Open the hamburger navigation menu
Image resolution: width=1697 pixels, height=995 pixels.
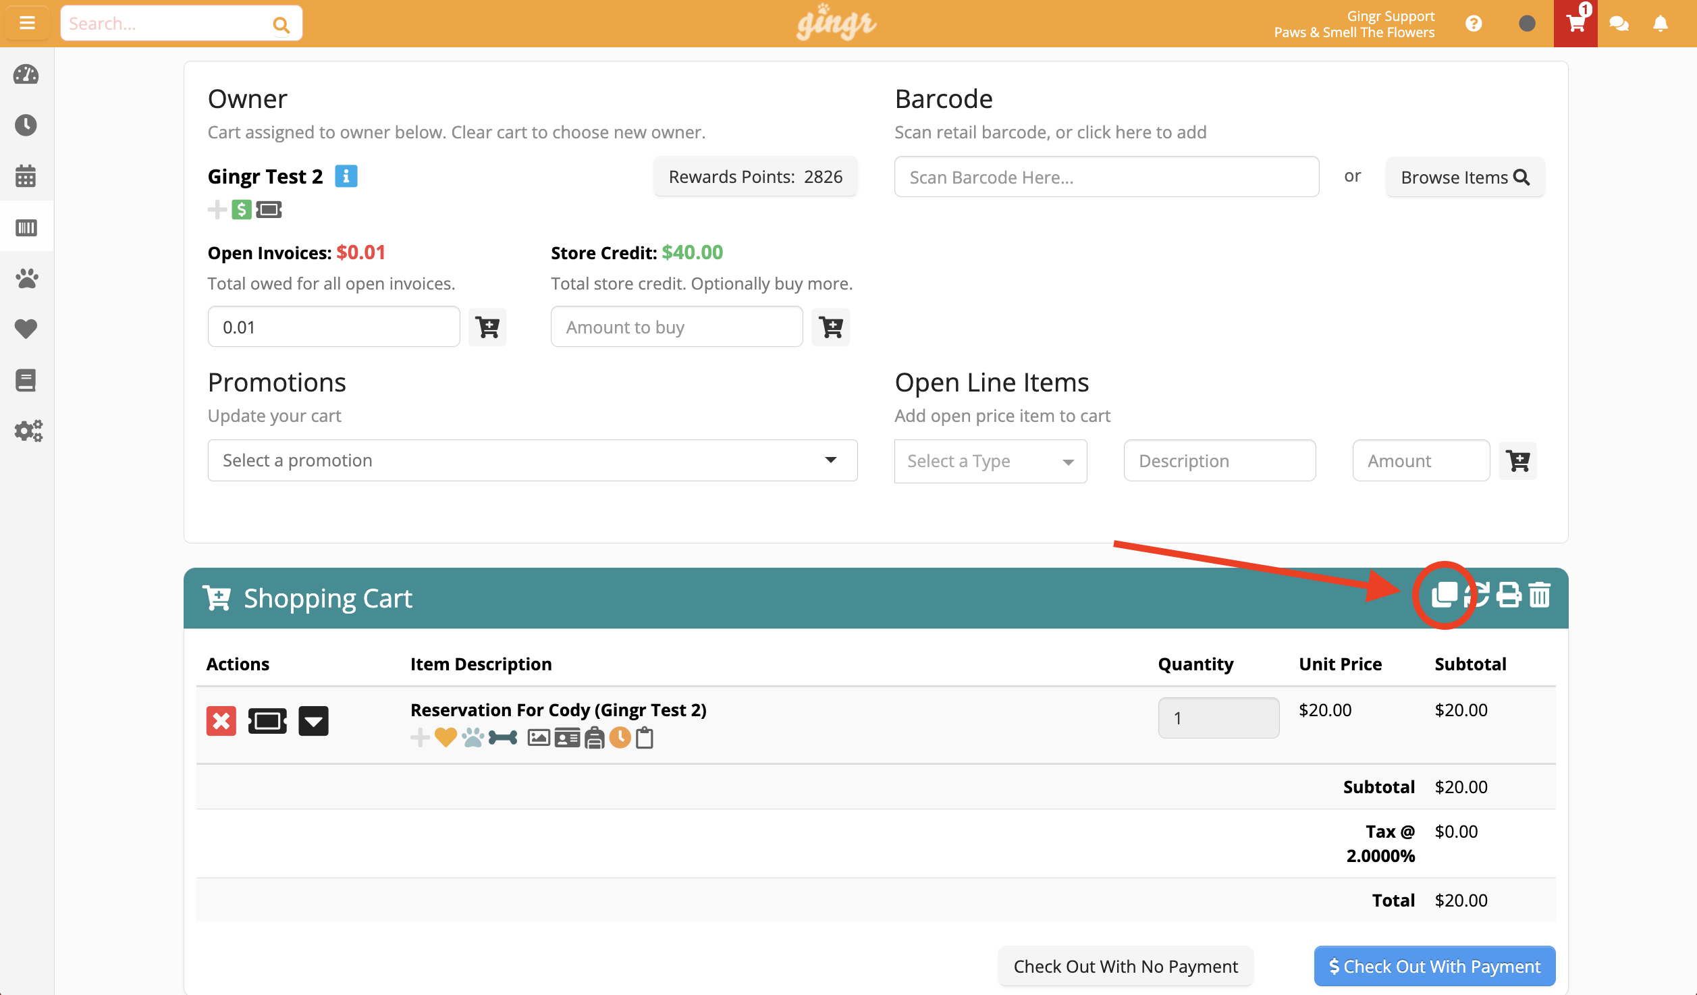pos(27,23)
